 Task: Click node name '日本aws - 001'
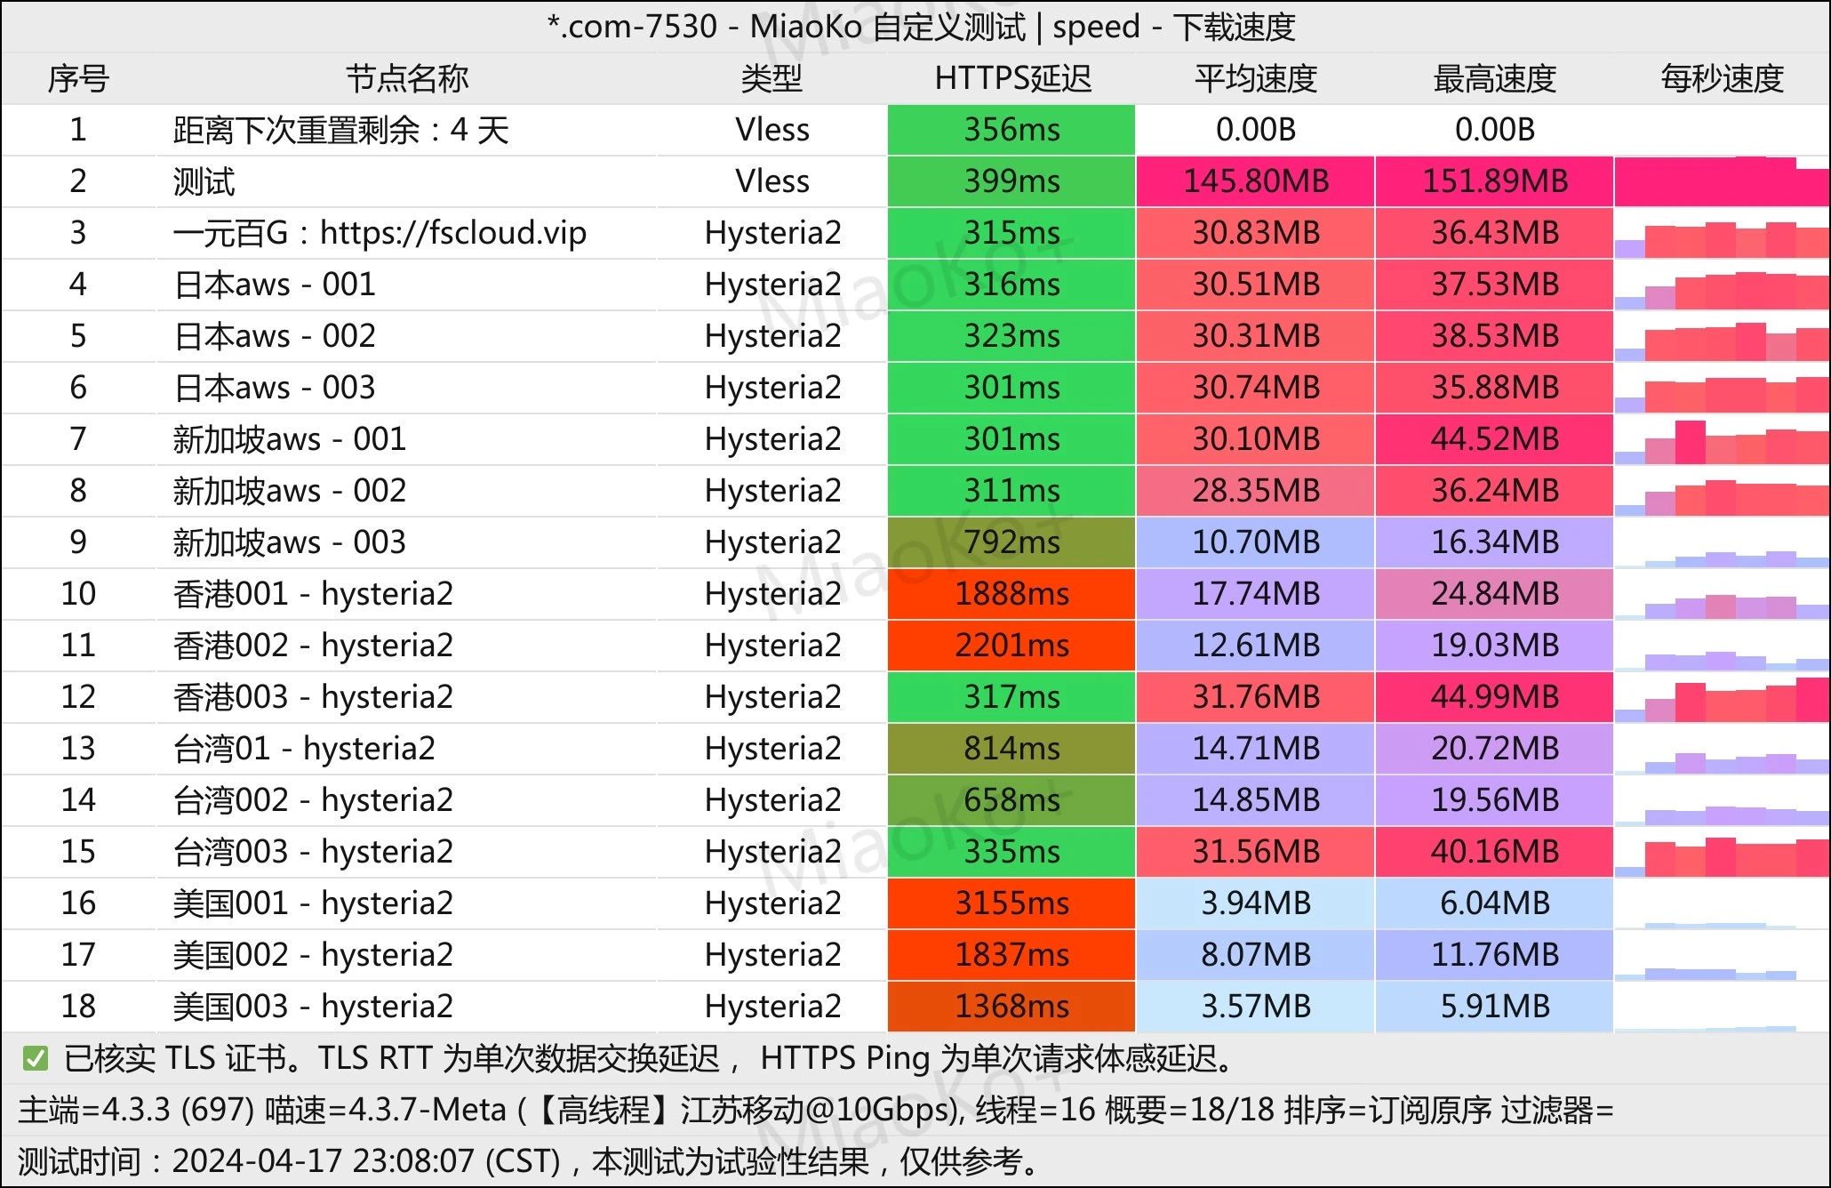[x=275, y=285]
